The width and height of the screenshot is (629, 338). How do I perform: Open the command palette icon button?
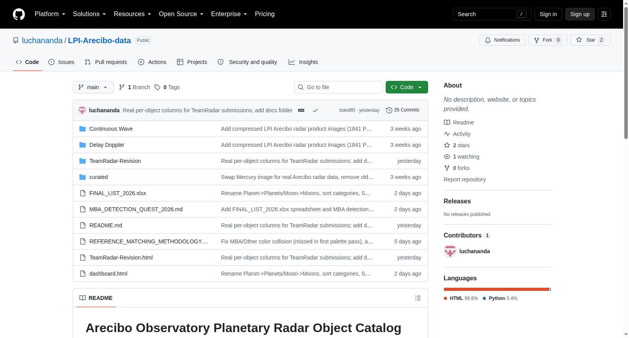click(604, 14)
